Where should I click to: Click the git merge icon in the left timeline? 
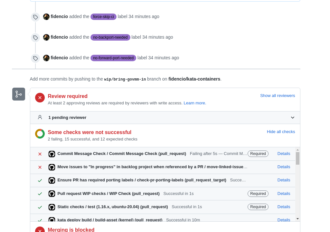18,94
